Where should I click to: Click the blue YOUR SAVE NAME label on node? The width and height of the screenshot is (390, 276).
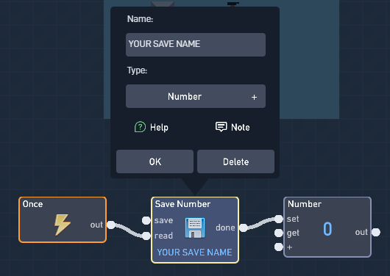(x=194, y=253)
